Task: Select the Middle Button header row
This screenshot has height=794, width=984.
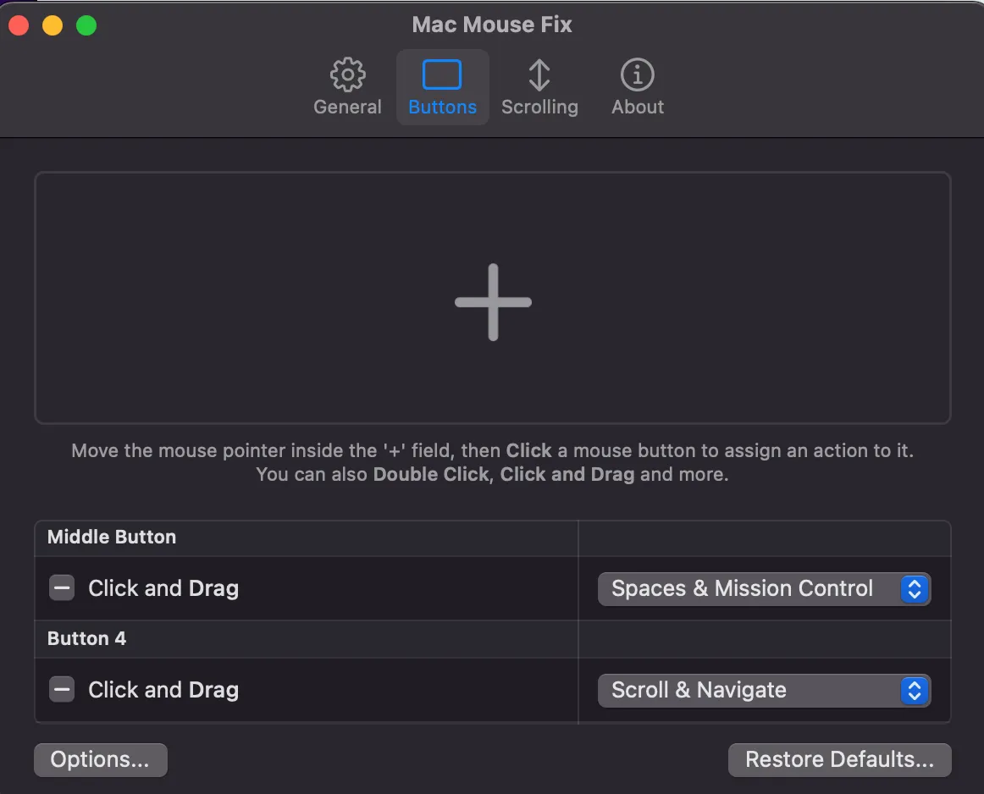Action: 493,538
